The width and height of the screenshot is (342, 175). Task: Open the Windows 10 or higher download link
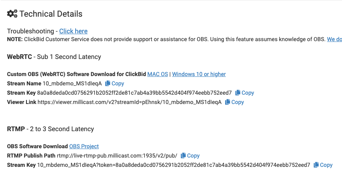click(199, 74)
